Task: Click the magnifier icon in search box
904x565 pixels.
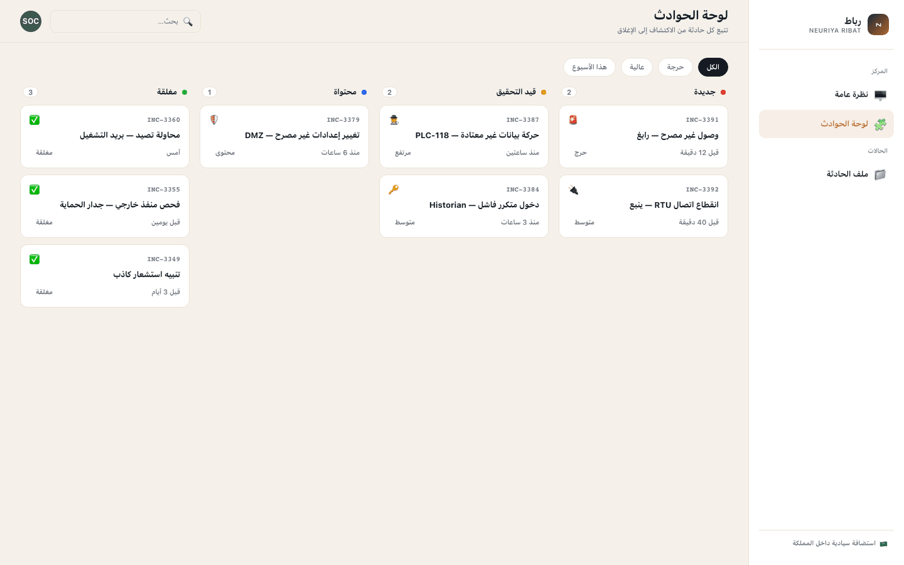Action: coord(188,21)
